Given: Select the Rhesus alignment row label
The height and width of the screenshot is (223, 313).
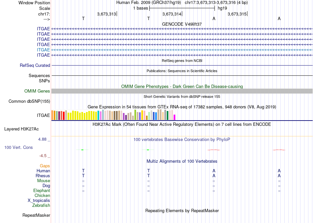Looking at the screenshot, I should 43,176.
